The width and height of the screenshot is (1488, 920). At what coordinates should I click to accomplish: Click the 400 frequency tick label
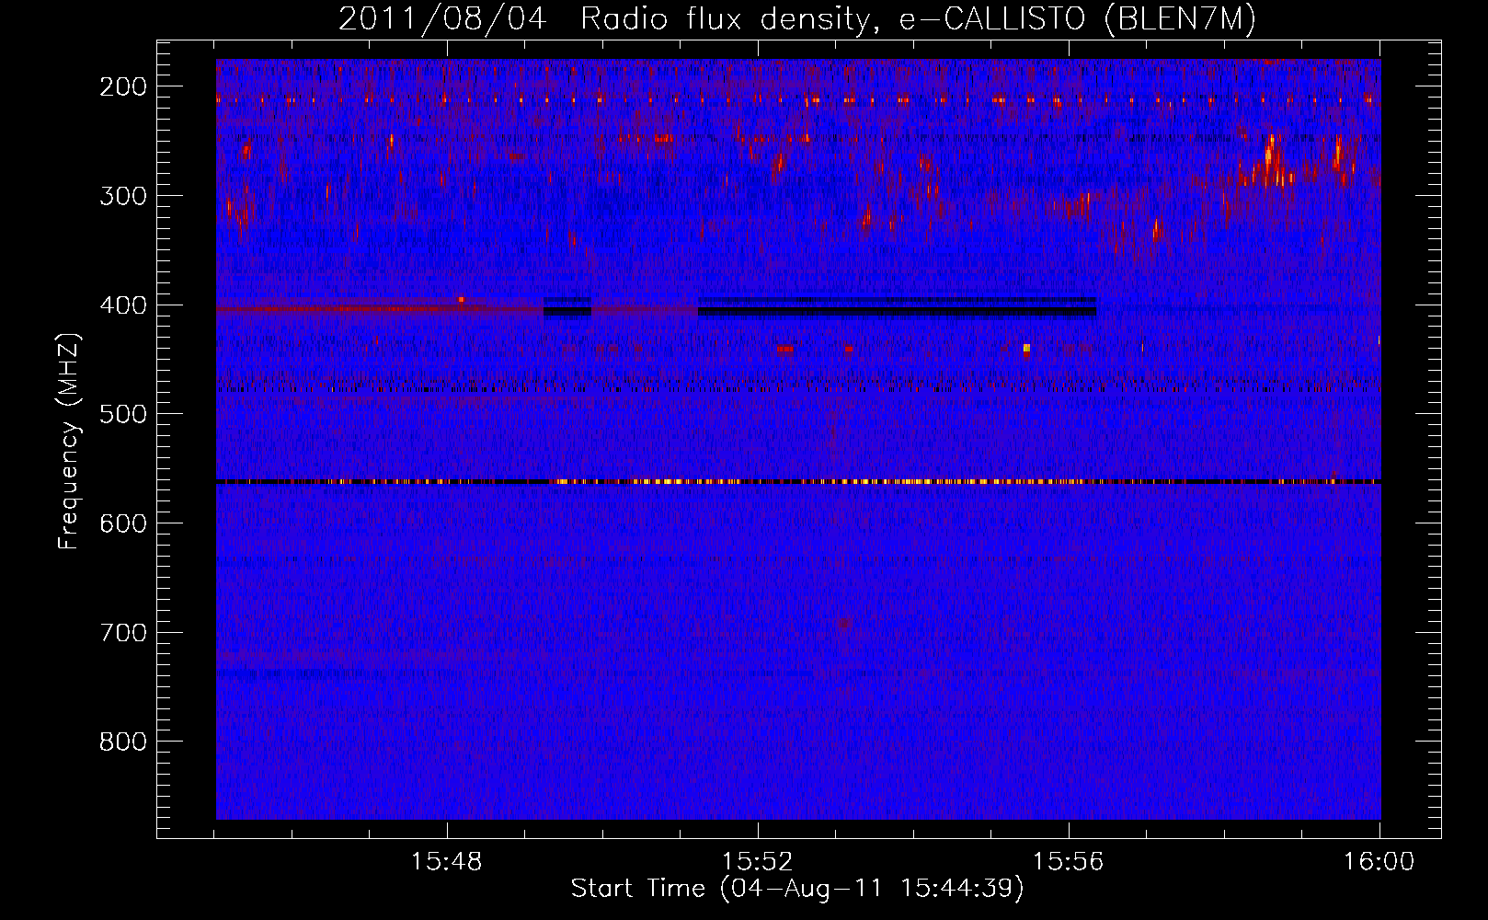[122, 305]
